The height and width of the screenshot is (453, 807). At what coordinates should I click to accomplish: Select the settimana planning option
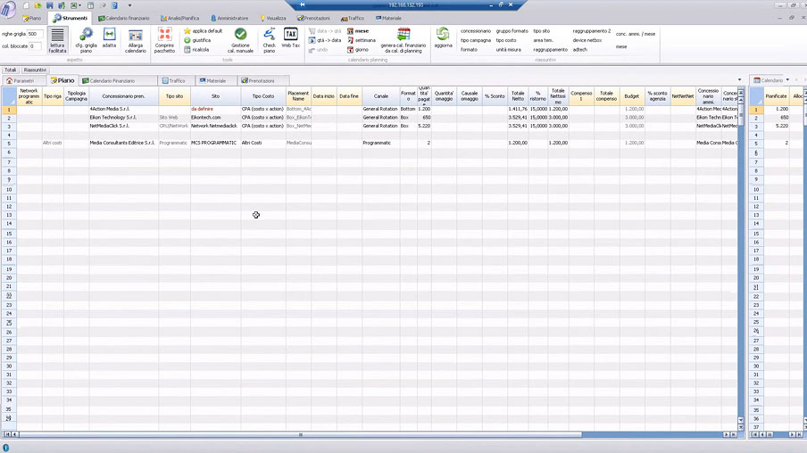pyautogui.click(x=364, y=40)
